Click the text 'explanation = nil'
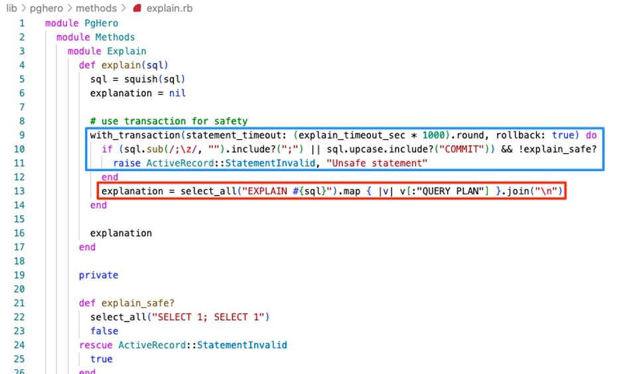 tap(138, 93)
